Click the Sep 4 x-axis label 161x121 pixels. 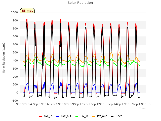(x=28, y=104)
